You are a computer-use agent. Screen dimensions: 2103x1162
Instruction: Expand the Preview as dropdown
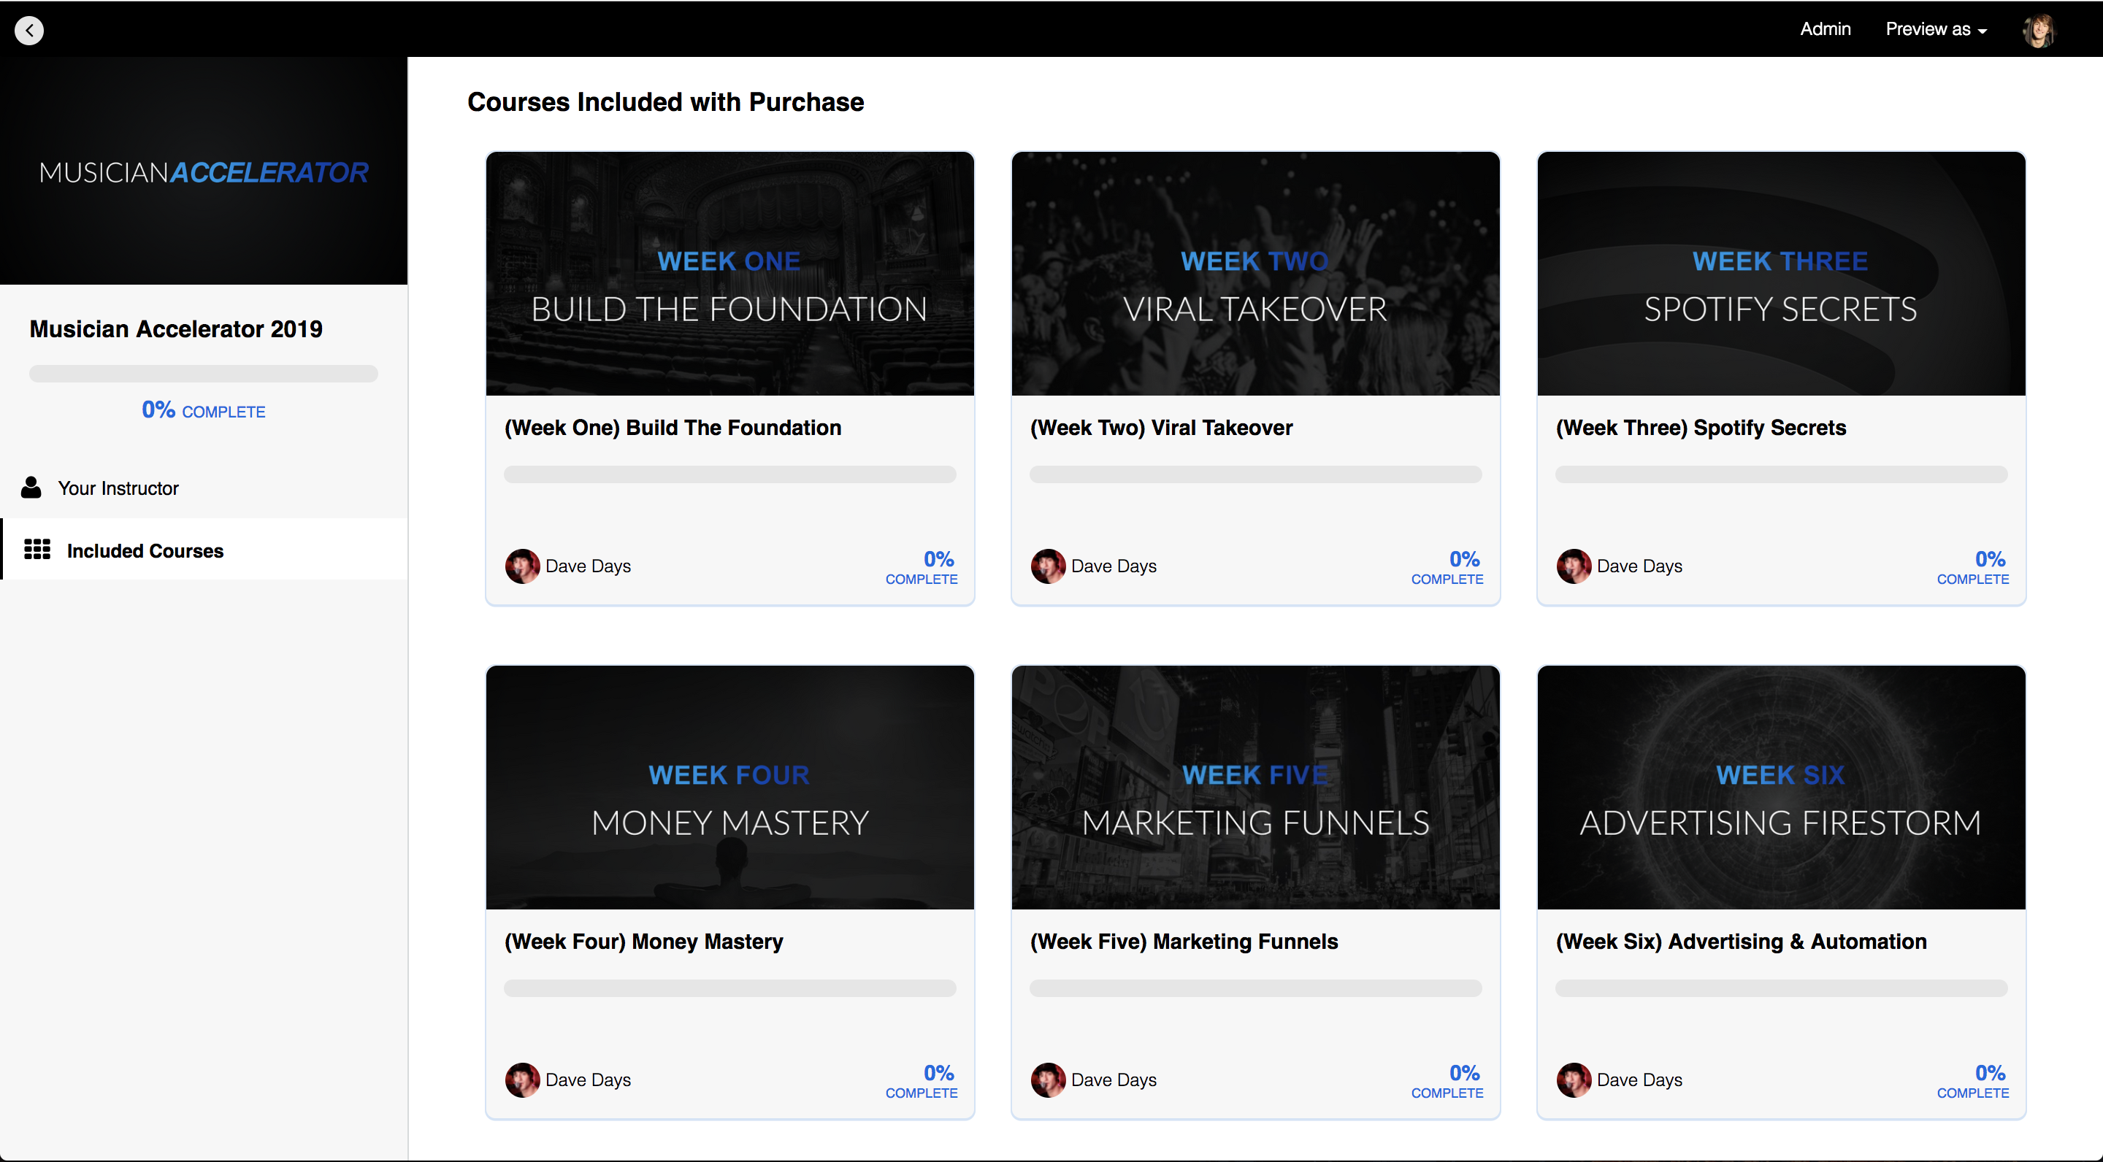1936,29
